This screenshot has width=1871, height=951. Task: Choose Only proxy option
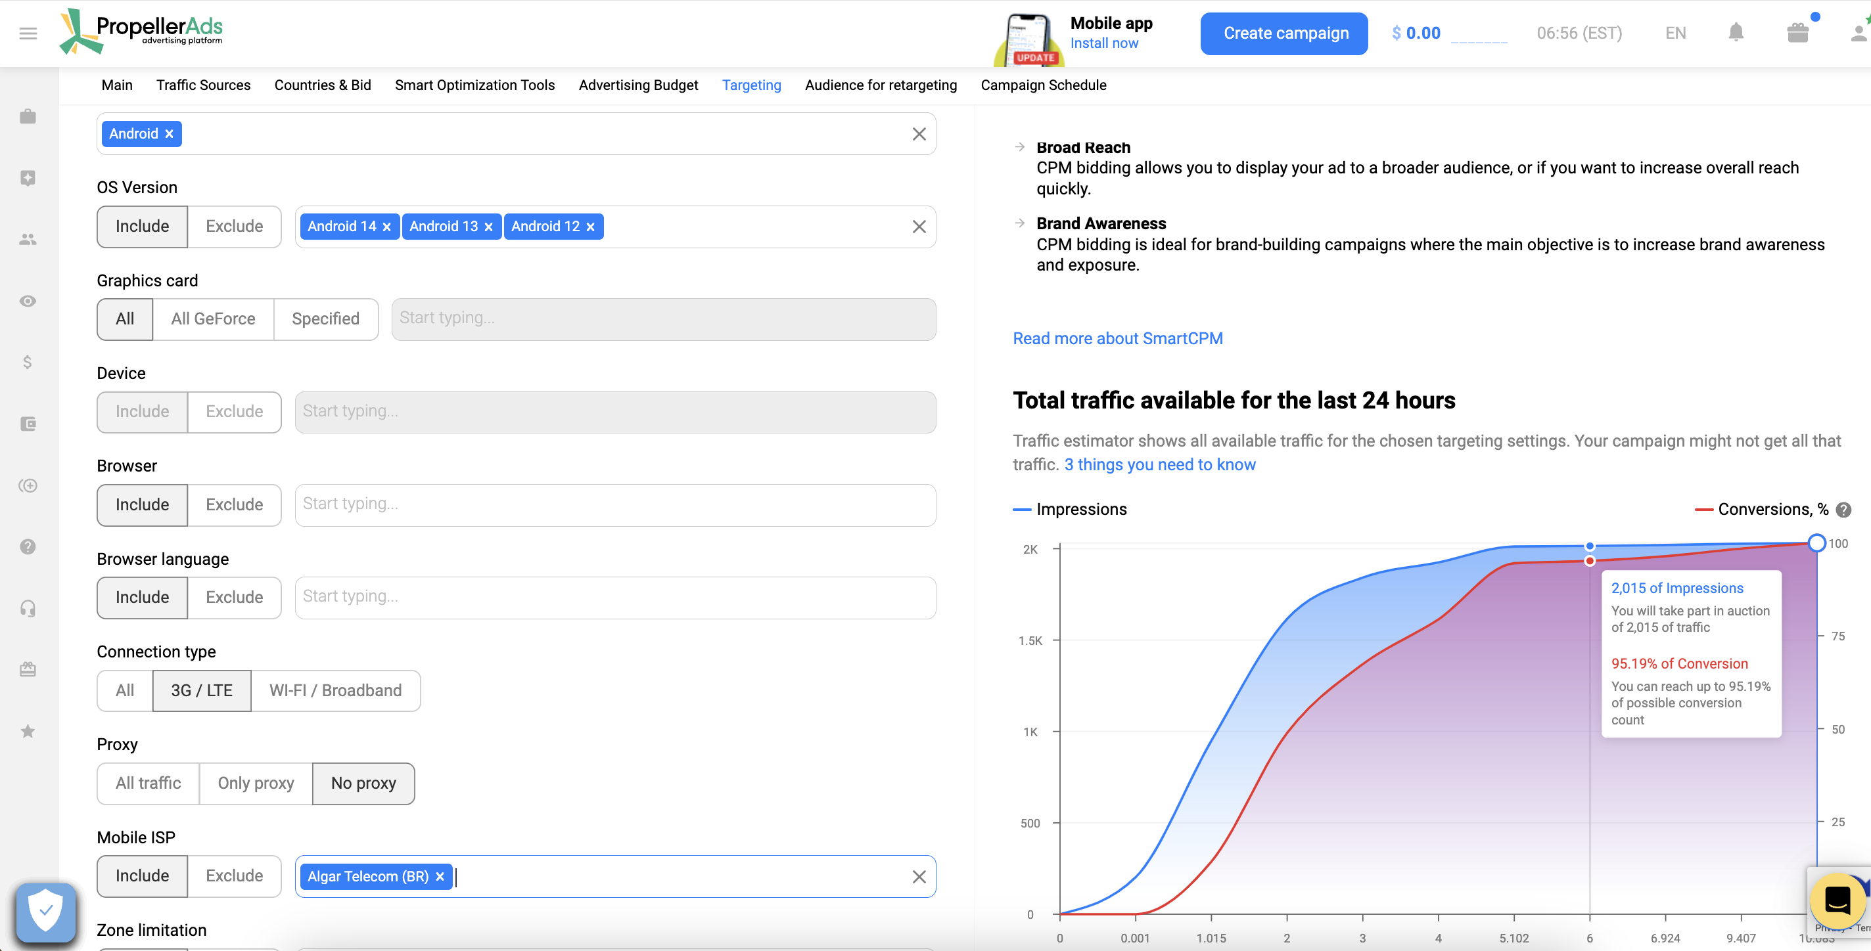[x=256, y=784]
